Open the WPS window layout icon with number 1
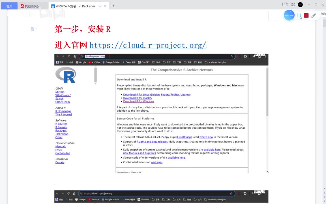Viewport: 326px width, 204px height. 285,5
